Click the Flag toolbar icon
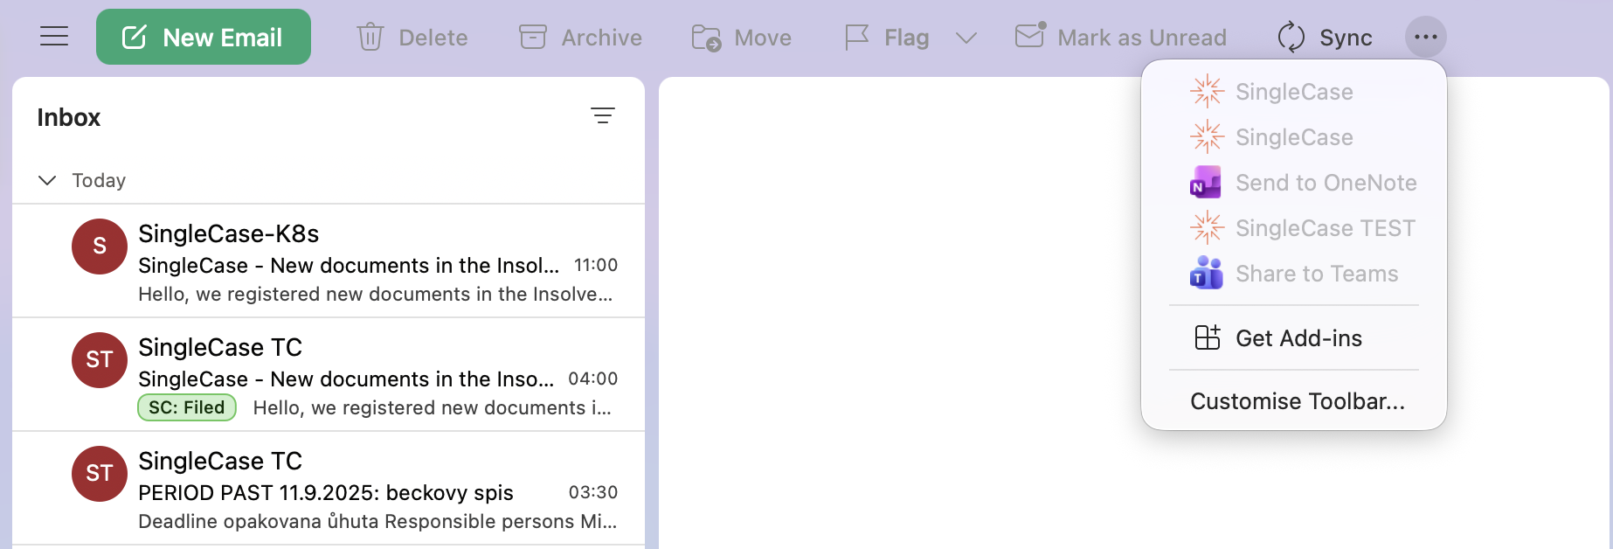The height and width of the screenshot is (549, 1613). tap(857, 38)
